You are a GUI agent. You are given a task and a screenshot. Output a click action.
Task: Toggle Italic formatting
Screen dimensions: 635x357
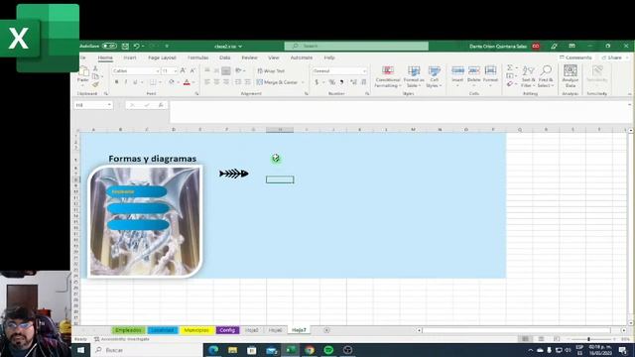click(x=126, y=82)
